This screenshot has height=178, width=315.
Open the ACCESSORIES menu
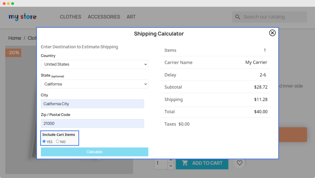click(104, 17)
